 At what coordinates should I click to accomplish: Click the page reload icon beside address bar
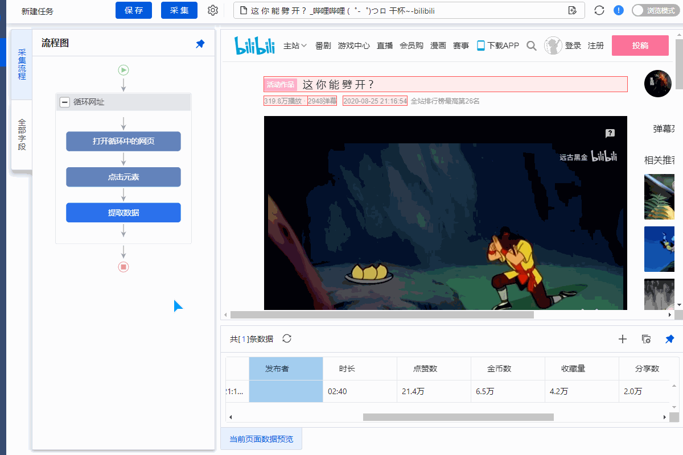[599, 10]
